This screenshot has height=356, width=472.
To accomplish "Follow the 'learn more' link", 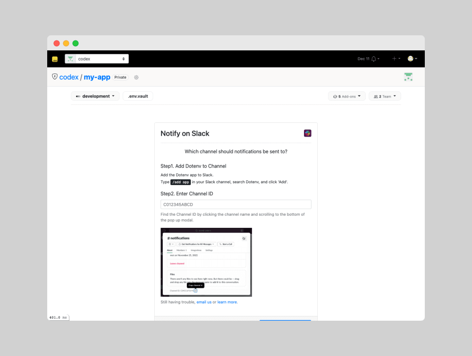I will point(228,302).
